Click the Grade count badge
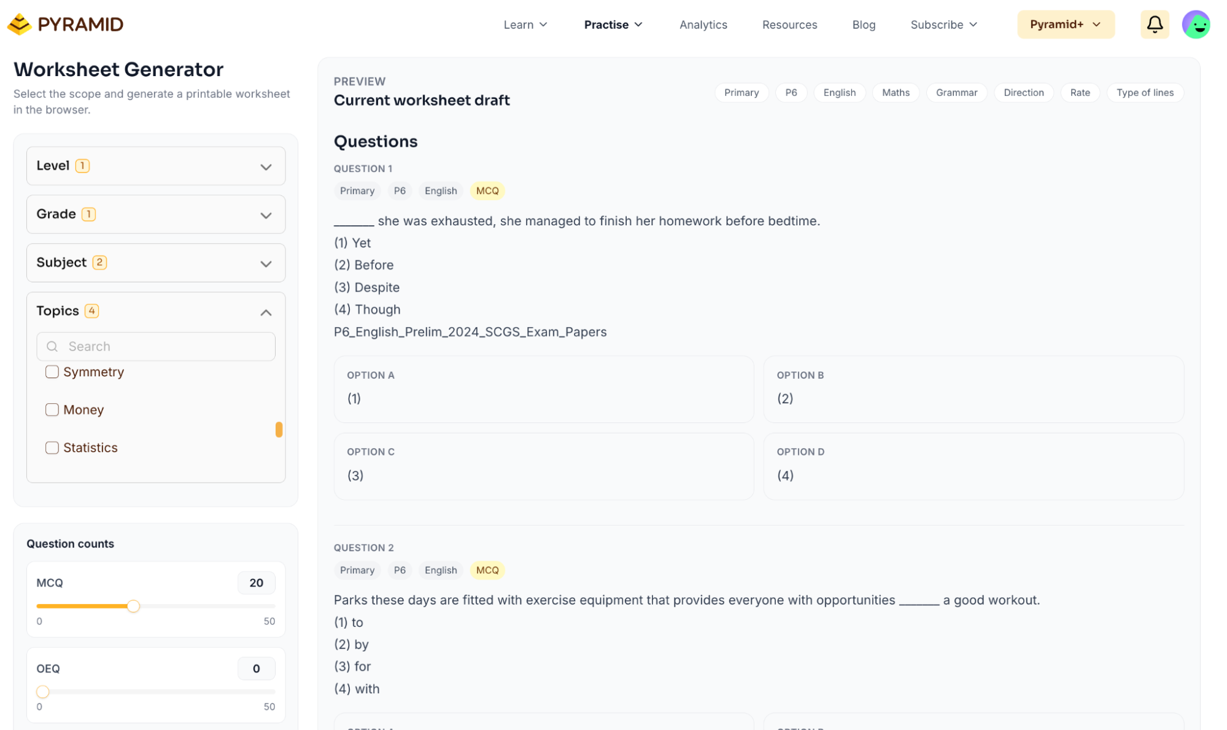 pos(88,214)
